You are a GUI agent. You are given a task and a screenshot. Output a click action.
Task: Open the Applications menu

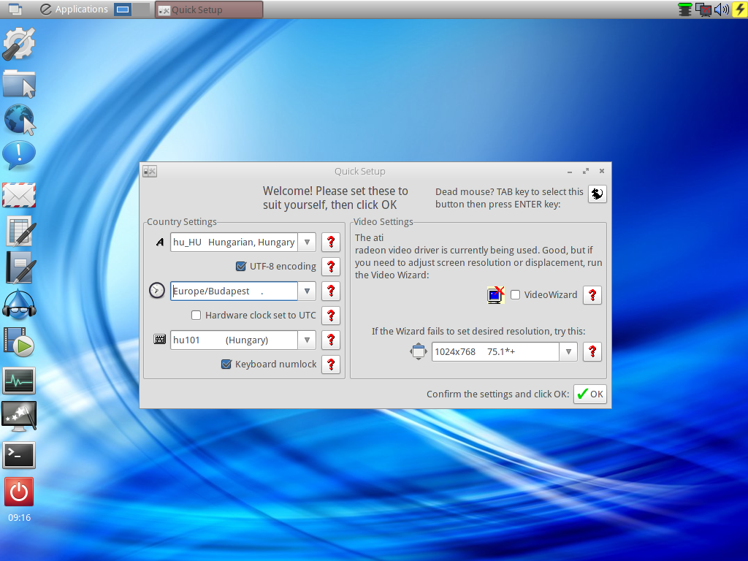[74, 9]
